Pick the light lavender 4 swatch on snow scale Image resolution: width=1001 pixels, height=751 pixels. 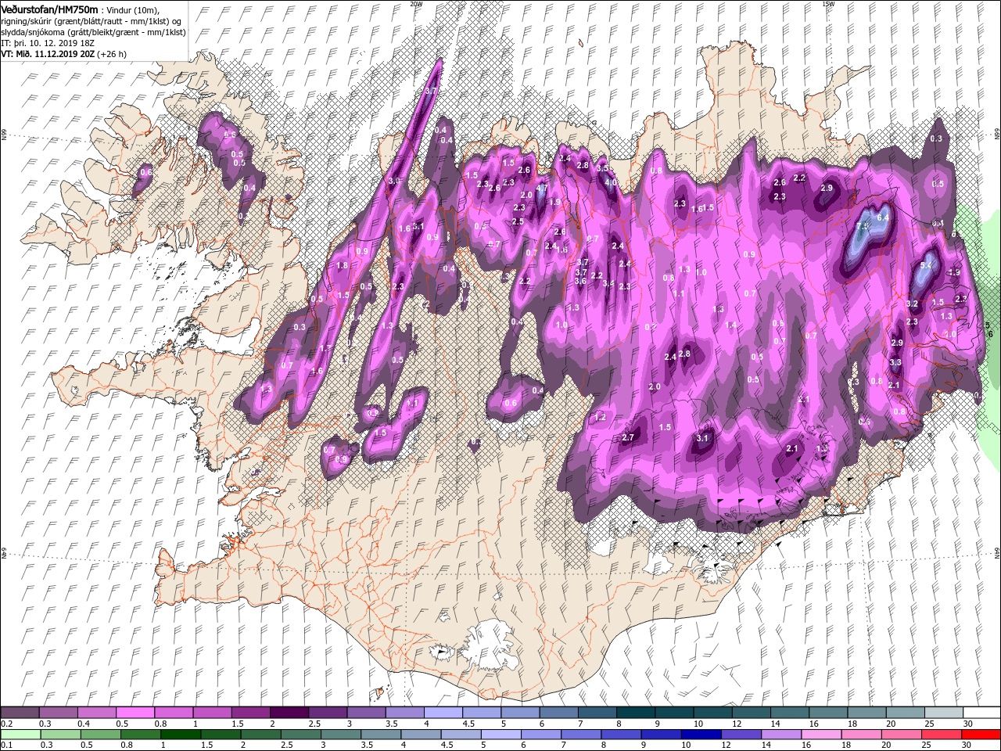443,713
